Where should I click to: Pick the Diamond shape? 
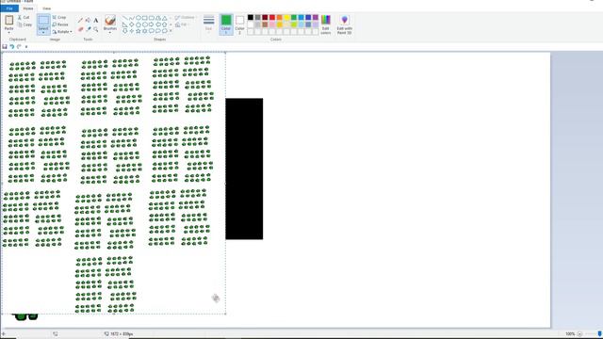pos(132,24)
